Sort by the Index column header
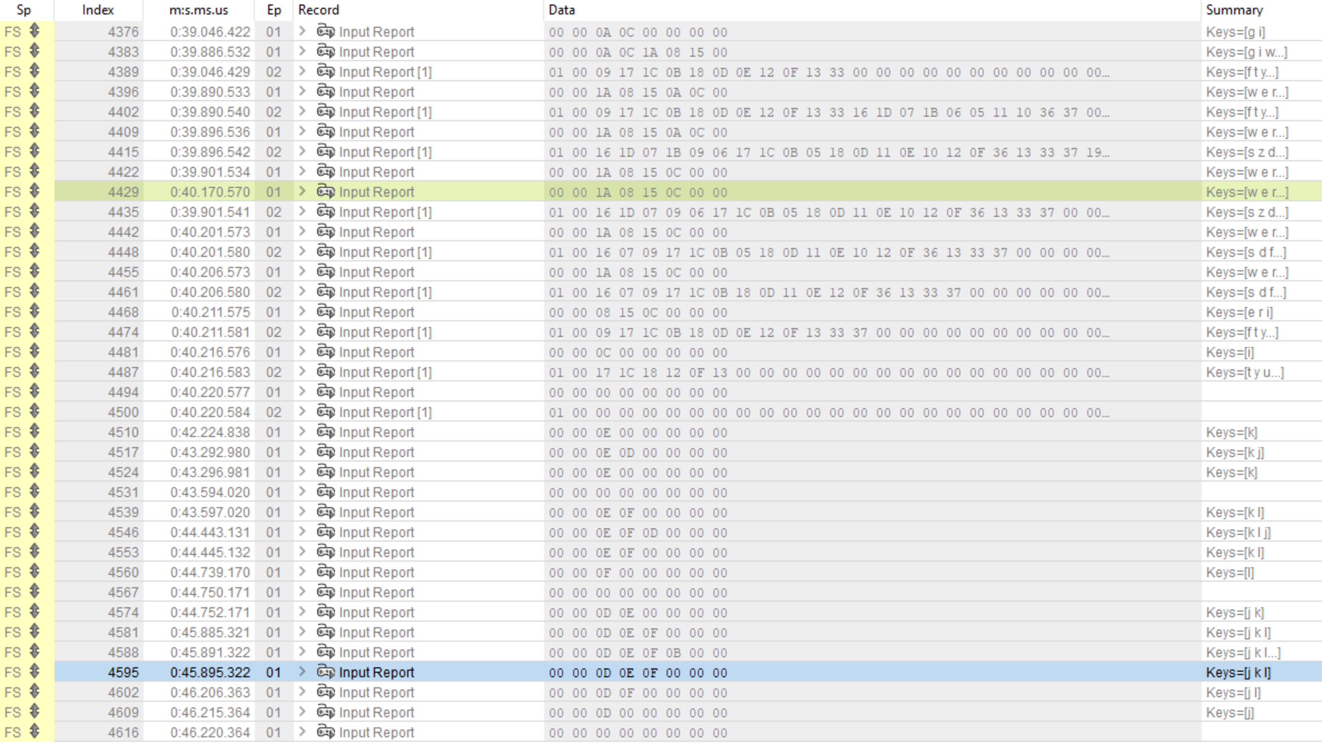 pyautogui.click(x=97, y=10)
